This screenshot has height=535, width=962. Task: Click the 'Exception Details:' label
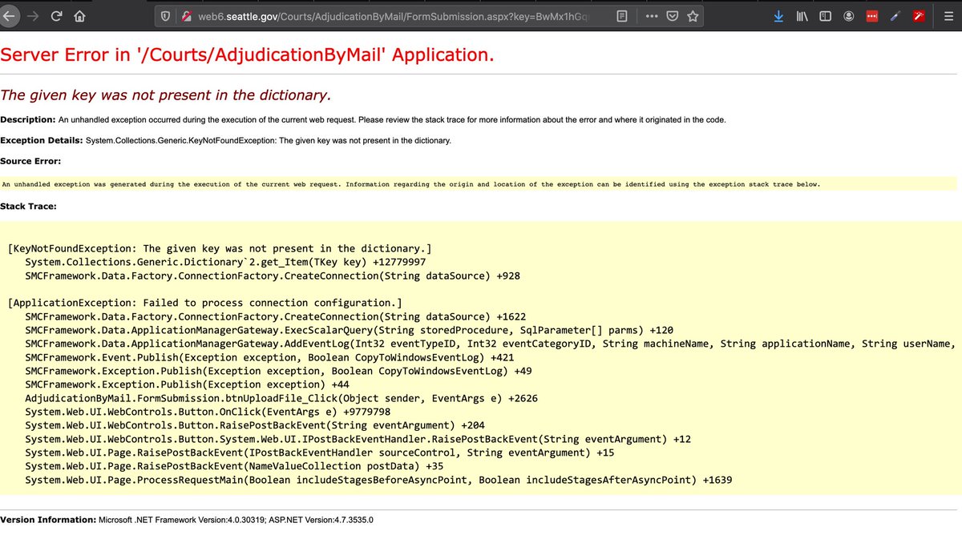[x=41, y=140]
